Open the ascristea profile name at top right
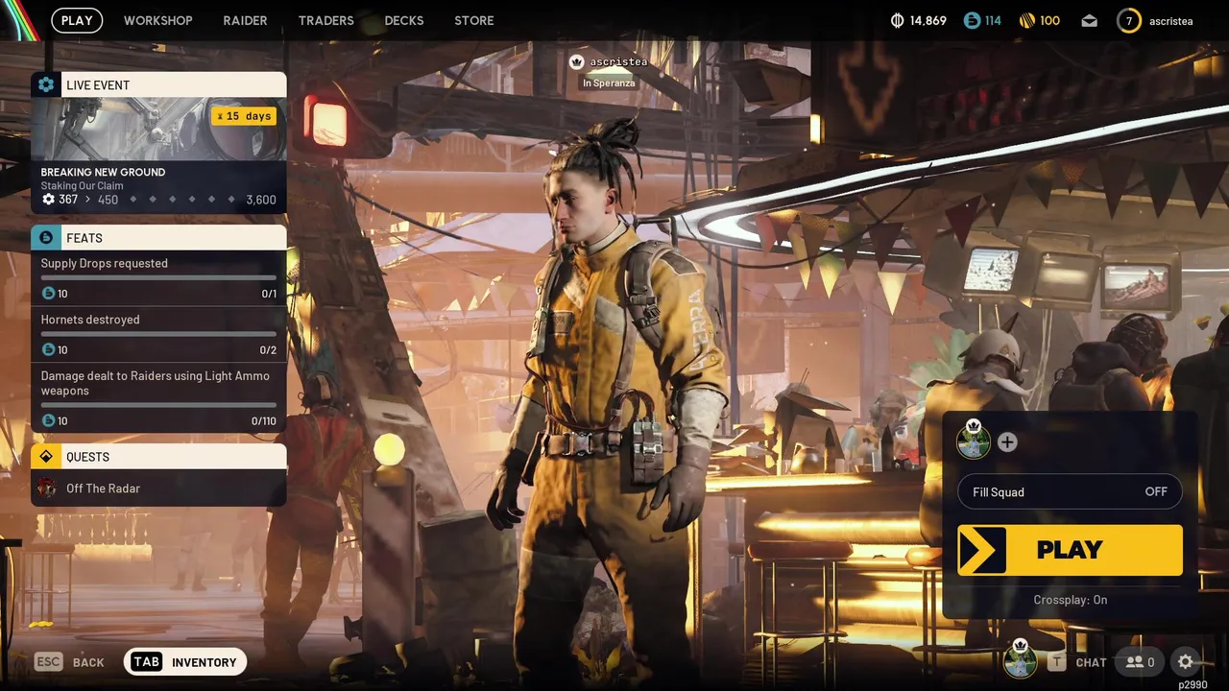The width and height of the screenshot is (1229, 691). pyautogui.click(x=1170, y=21)
